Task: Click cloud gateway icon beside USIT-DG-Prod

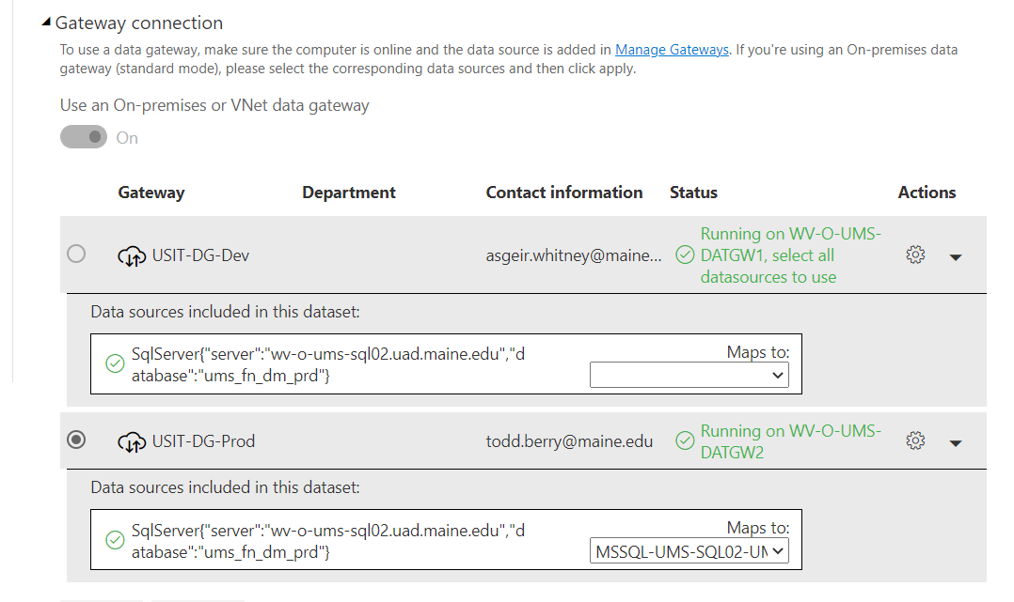Action: pos(132,441)
